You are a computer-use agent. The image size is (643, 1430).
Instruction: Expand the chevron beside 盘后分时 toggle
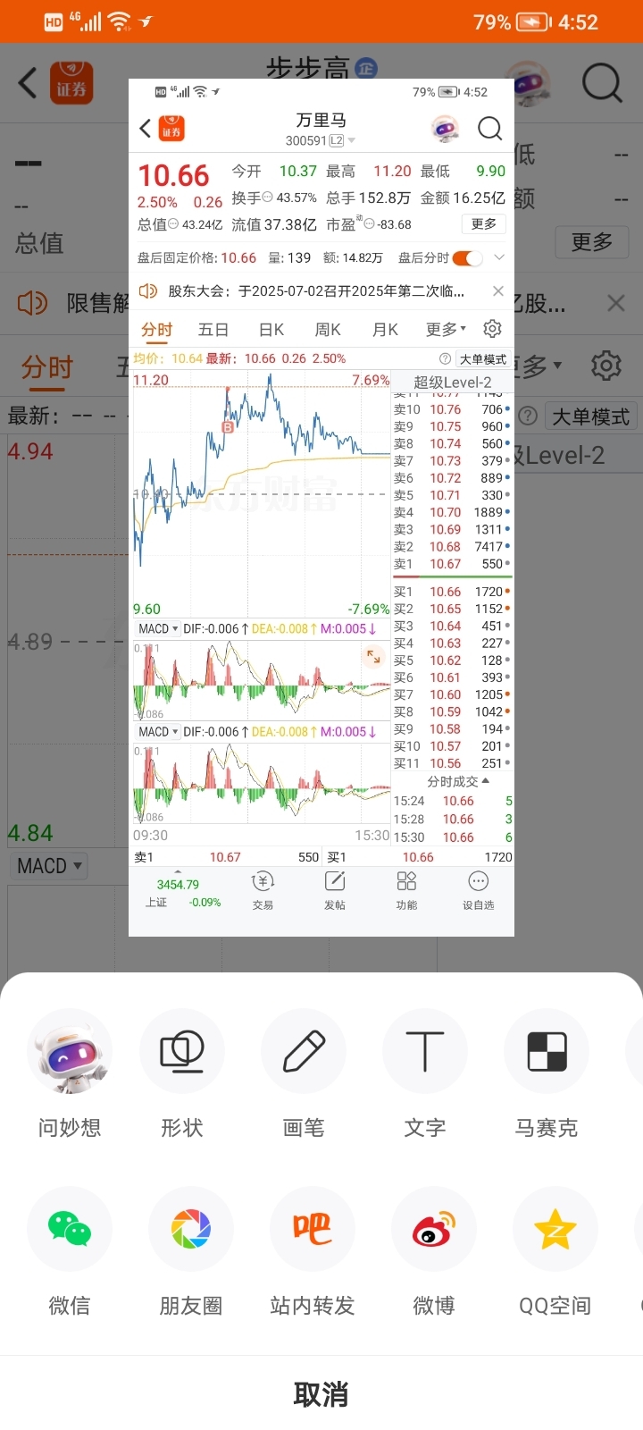click(x=499, y=257)
